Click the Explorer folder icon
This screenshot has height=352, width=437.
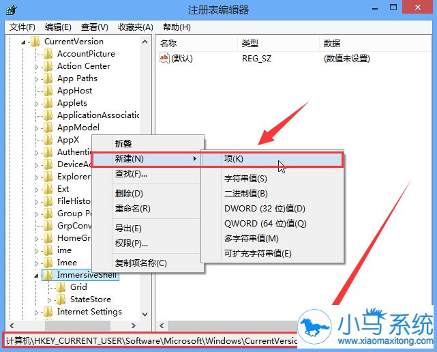[x=48, y=177]
